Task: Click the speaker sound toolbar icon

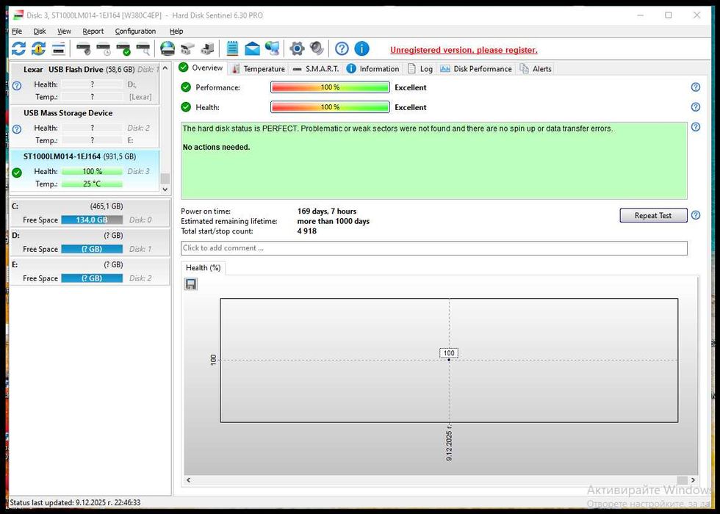Action: point(317,48)
